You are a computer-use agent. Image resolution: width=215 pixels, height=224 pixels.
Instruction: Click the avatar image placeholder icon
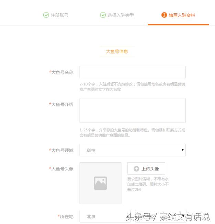pyautogui.click(x=100, y=183)
